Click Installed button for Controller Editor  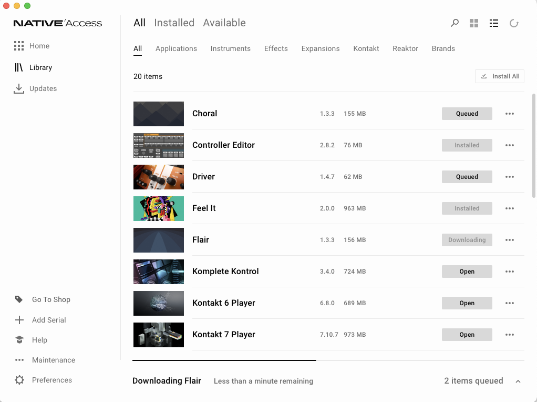pyautogui.click(x=467, y=145)
